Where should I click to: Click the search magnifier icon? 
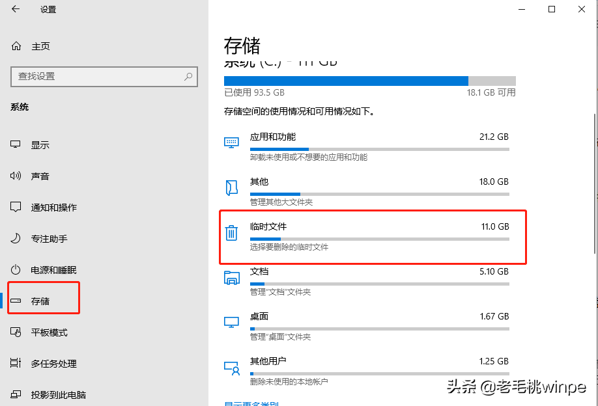pyautogui.click(x=188, y=76)
